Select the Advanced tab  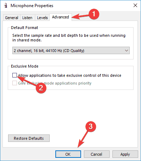[61, 17]
